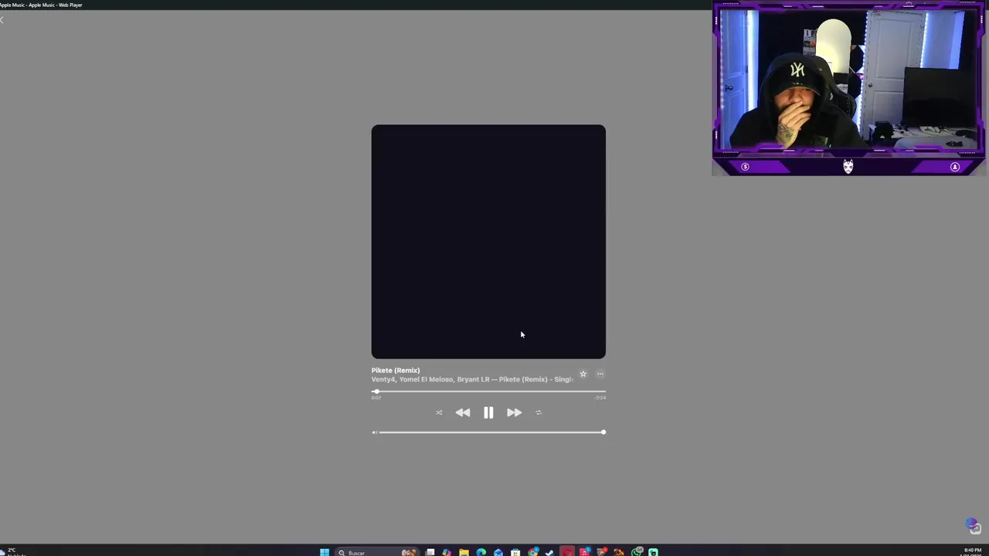Click the volume slider
Screen dimensions: 989x556
(492, 432)
